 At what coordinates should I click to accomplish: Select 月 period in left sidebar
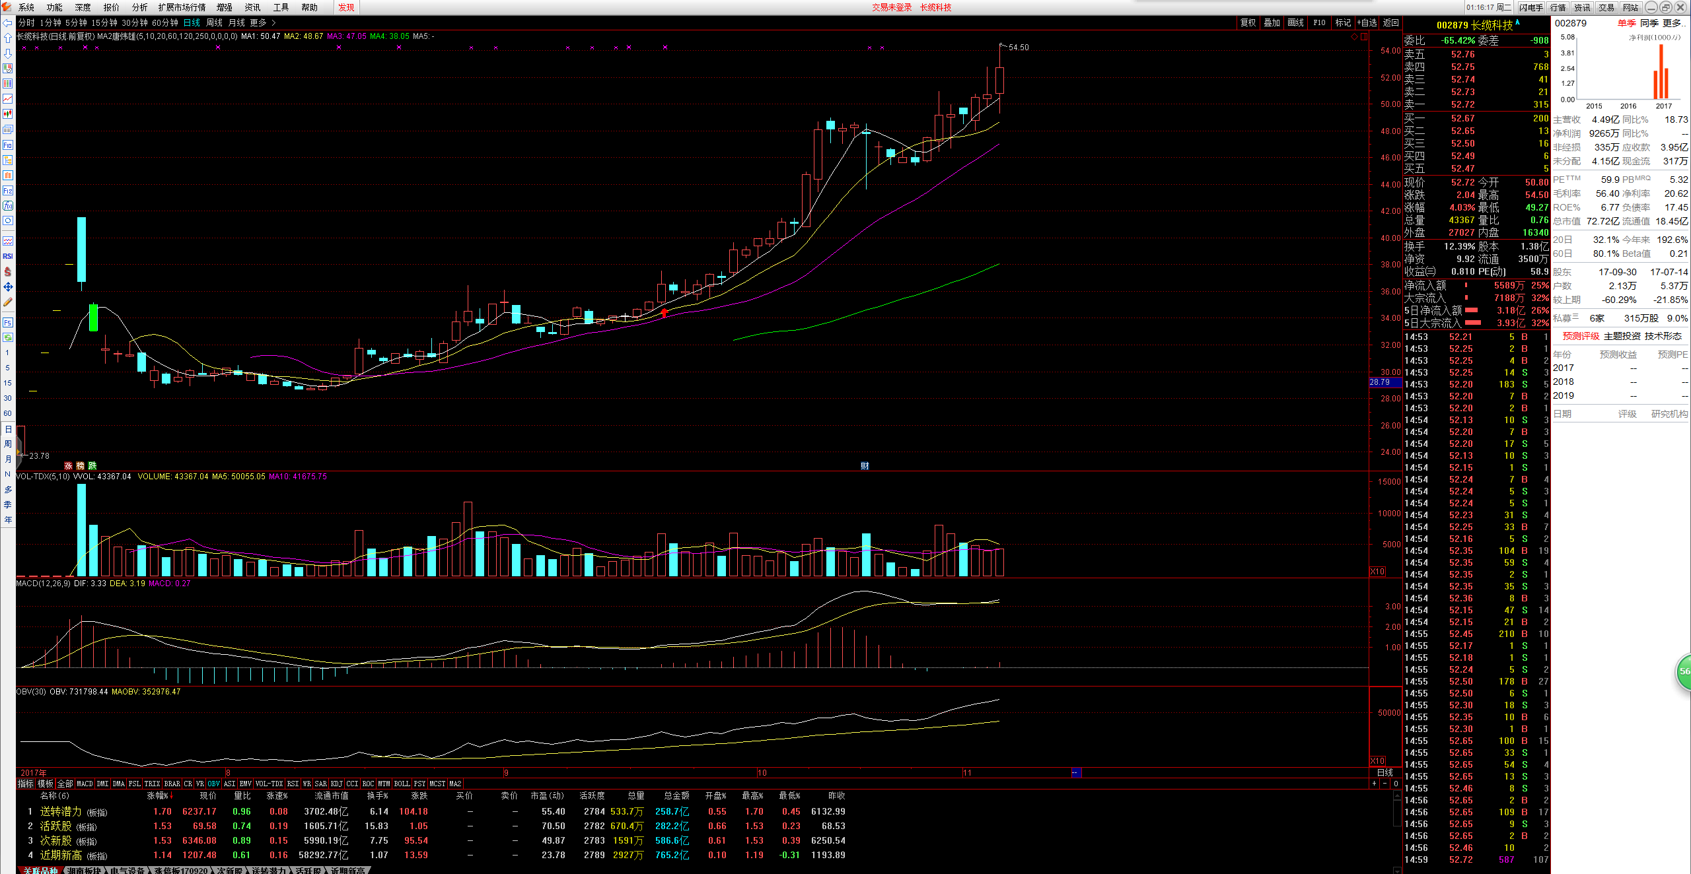click(7, 459)
